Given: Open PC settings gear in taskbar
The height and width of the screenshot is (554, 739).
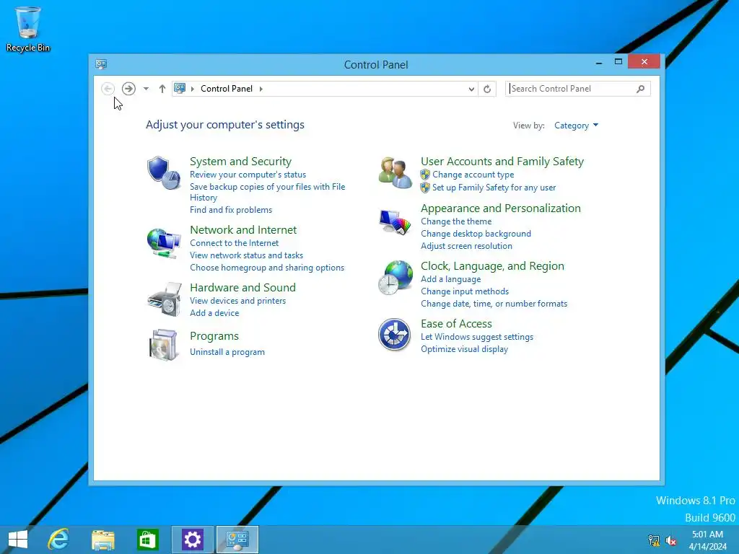Looking at the screenshot, I should pyautogui.click(x=192, y=540).
